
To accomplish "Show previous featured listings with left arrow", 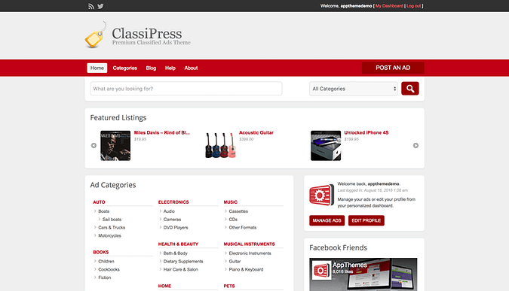I will pos(94,146).
